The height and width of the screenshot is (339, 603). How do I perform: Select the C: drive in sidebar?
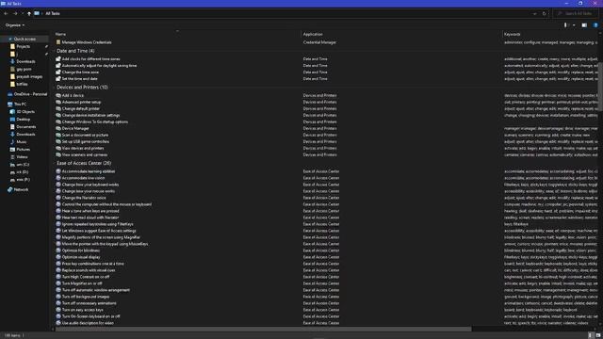tap(23, 165)
